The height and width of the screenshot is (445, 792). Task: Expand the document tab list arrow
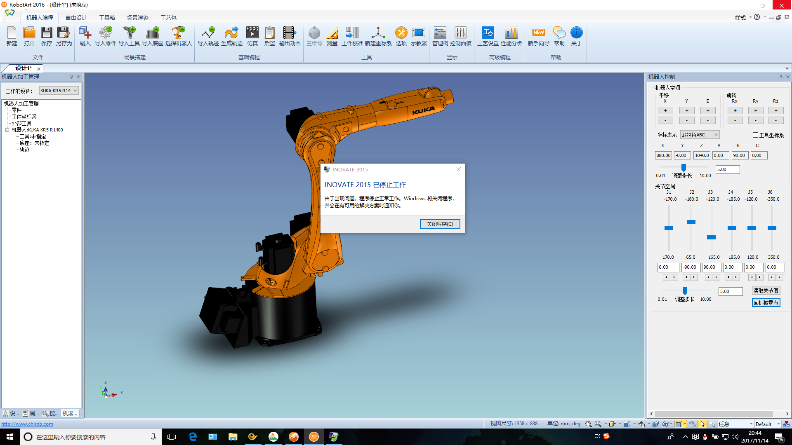[787, 68]
